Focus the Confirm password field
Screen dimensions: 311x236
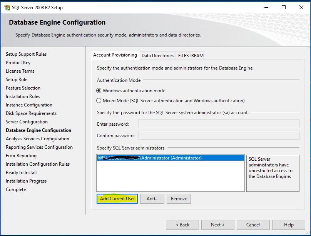219,135
